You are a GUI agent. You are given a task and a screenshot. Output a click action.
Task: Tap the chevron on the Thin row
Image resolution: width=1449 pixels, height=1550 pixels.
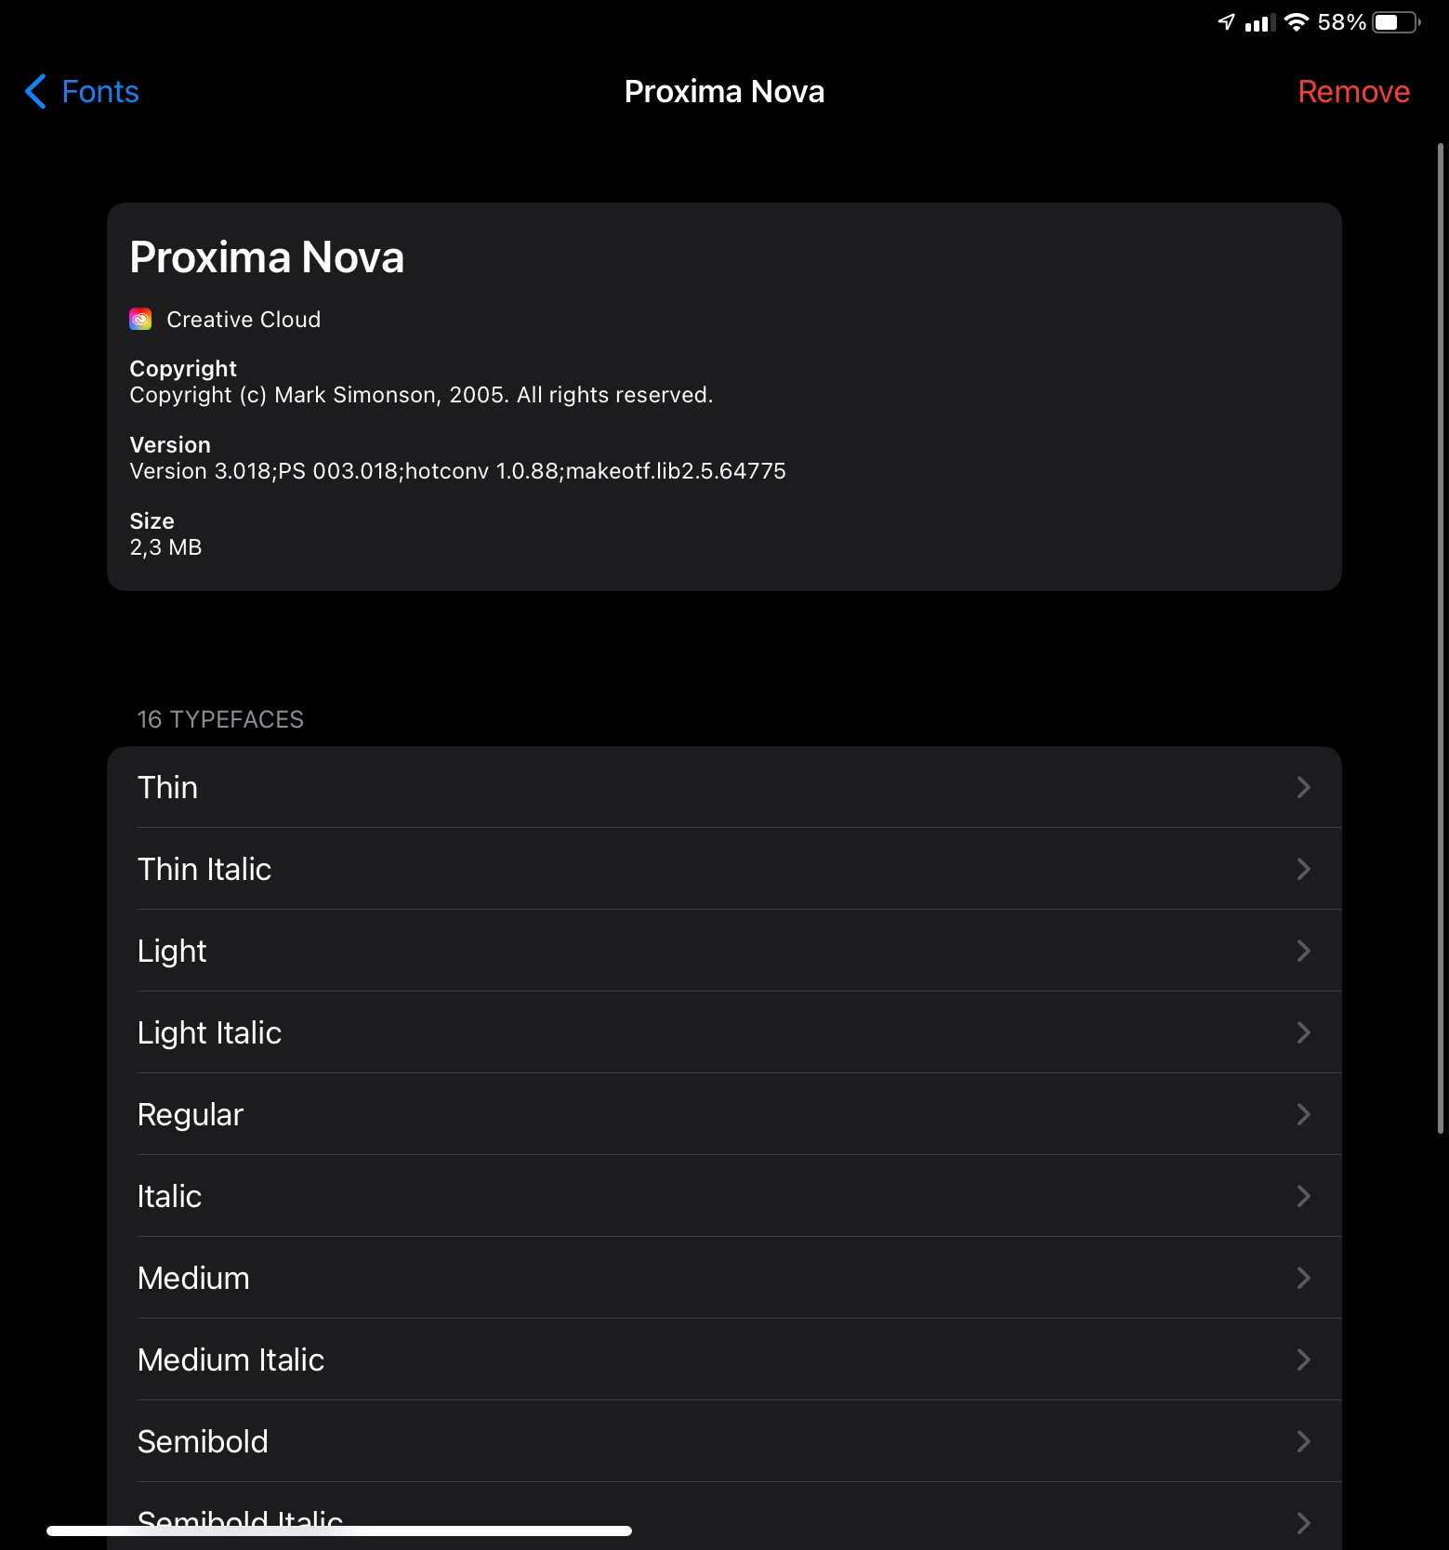click(1303, 787)
